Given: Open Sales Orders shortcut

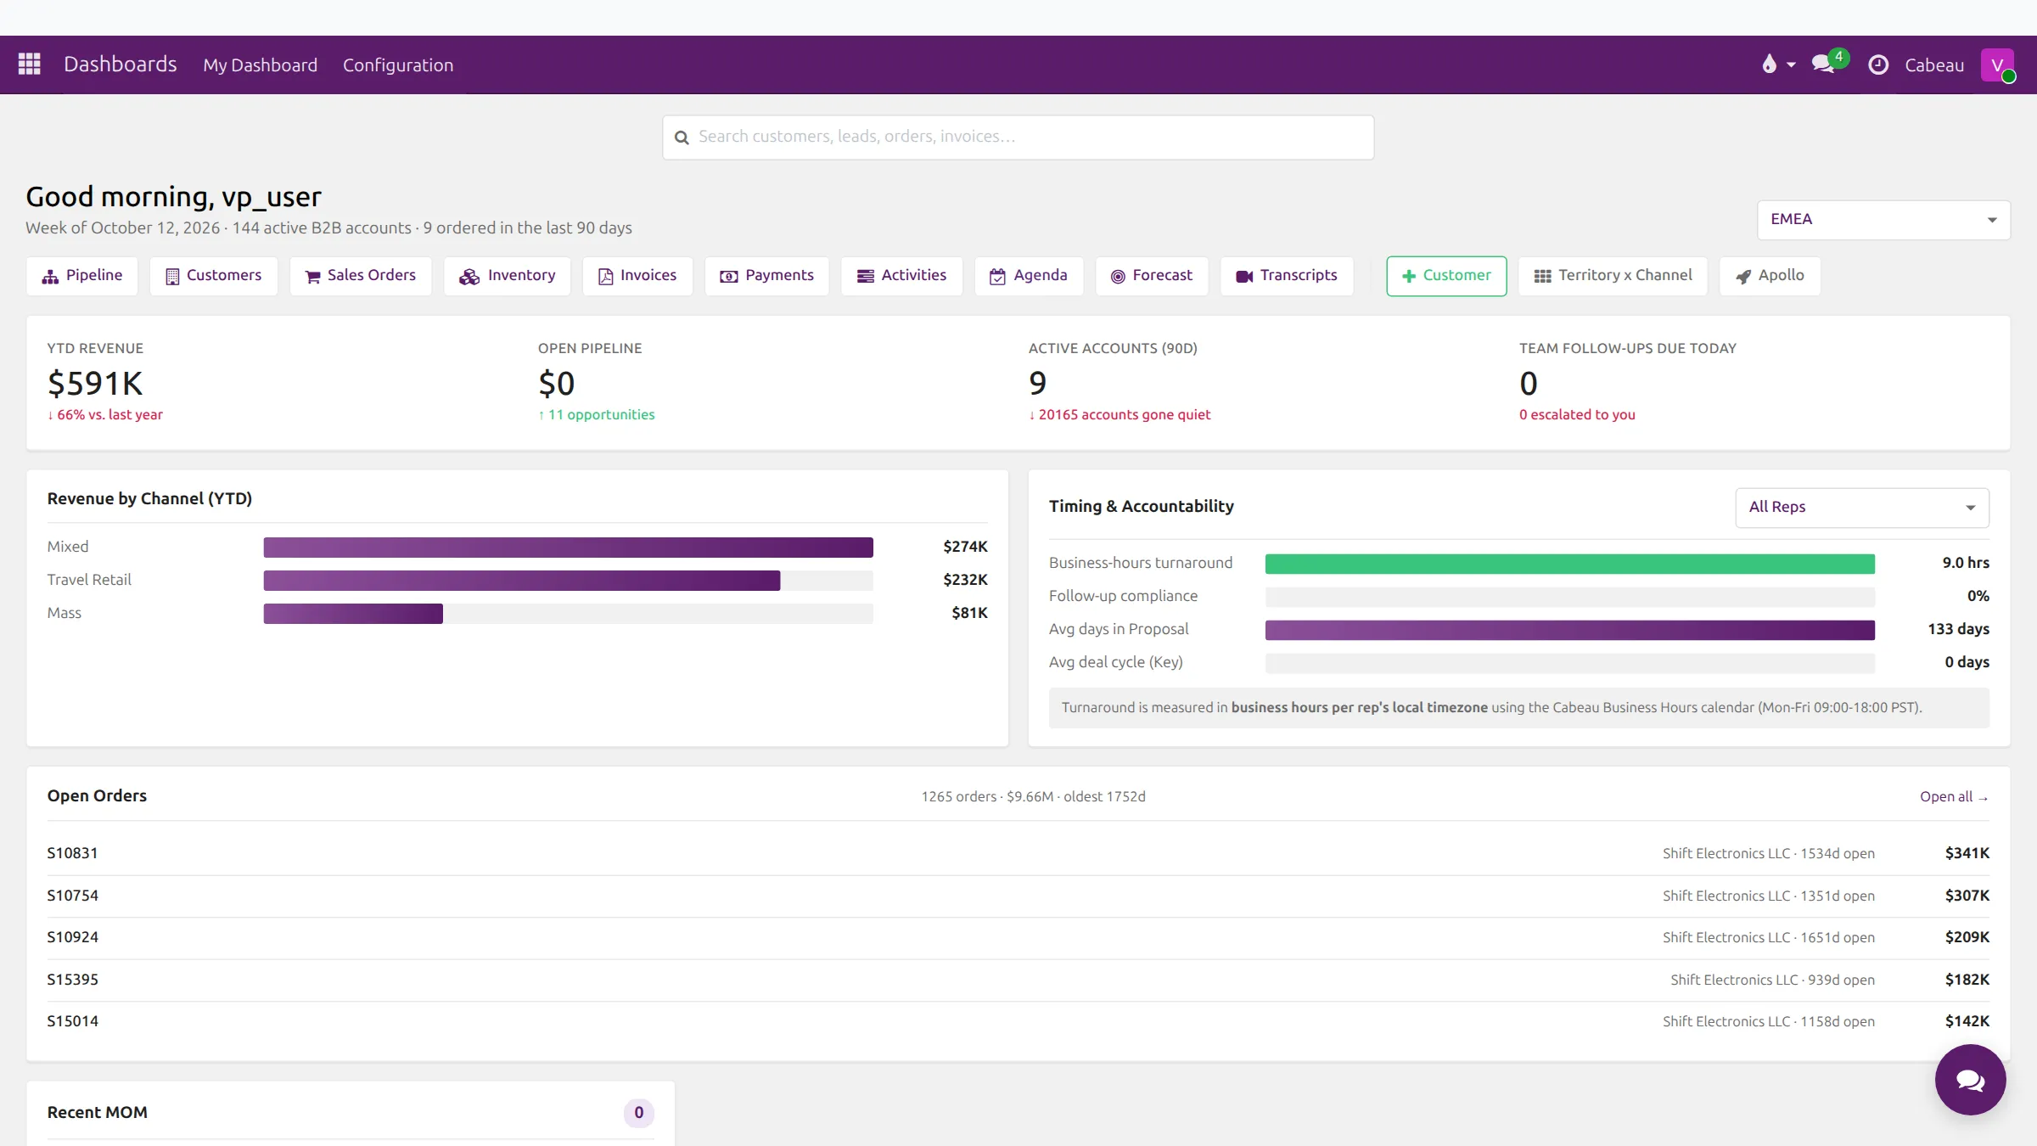Looking at the screenshot, I should pyautogui.click(x=361, y=276).
